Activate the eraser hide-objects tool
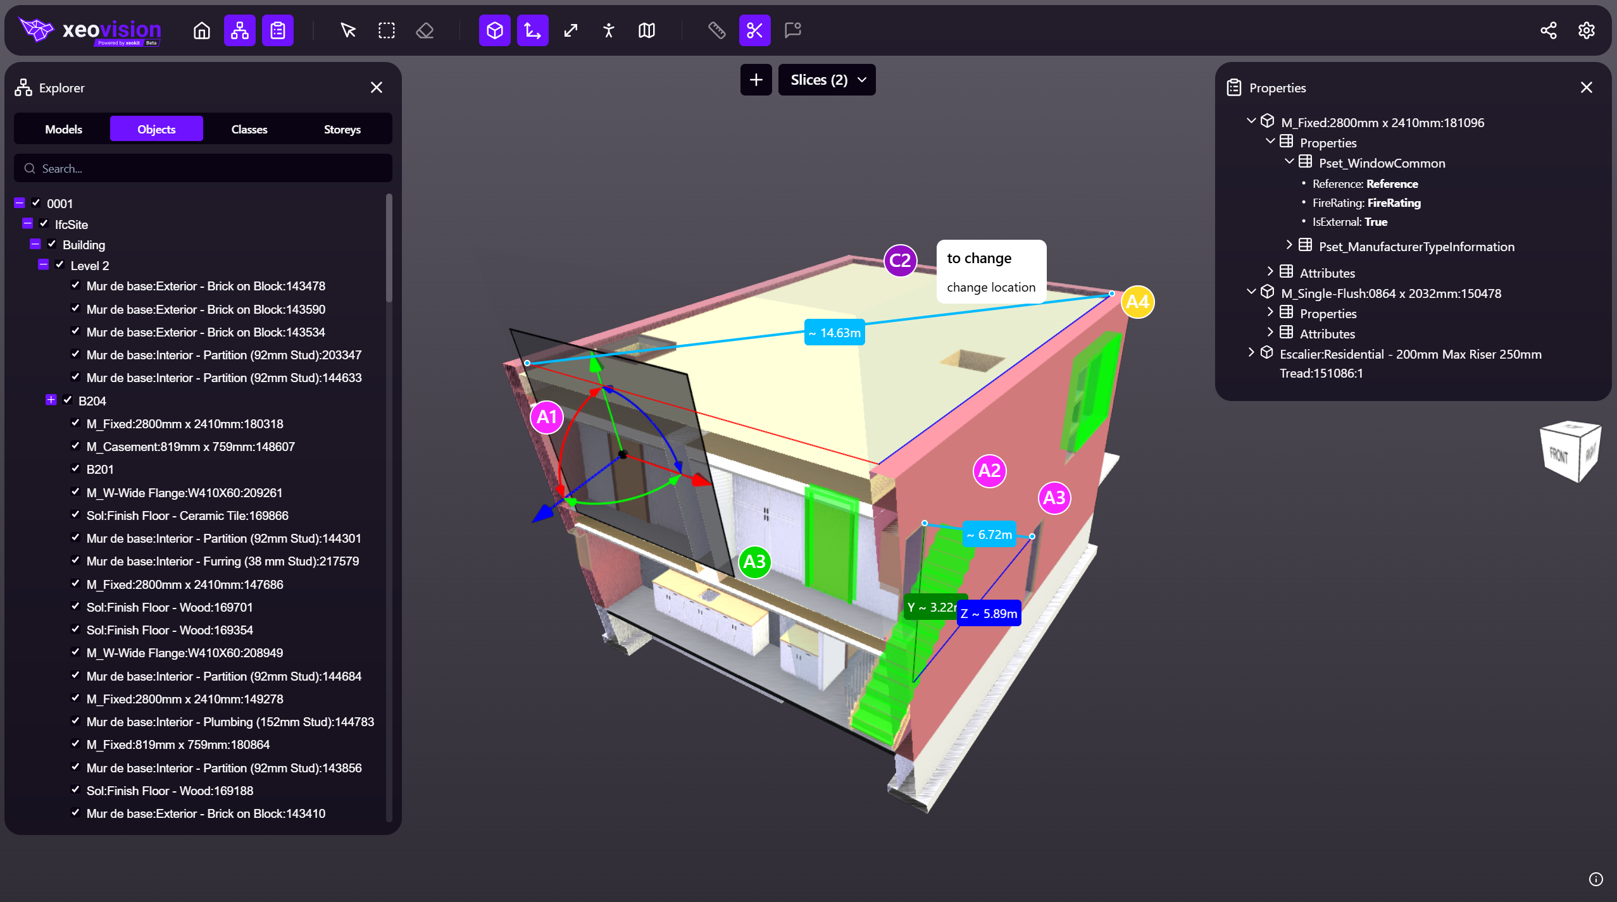The width and height of the screenshot is (1617, 902). [425, 30]
